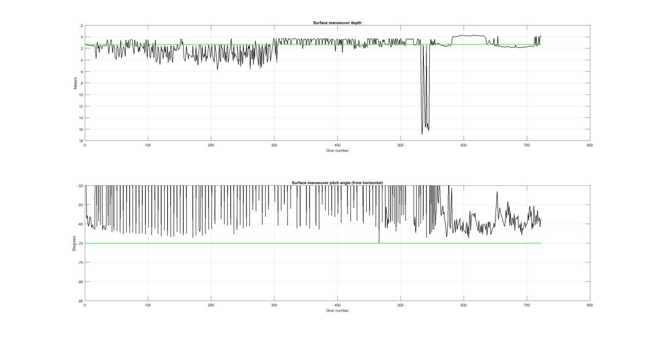Select the 700 tick on depth plot x-axis
The height and width of the screenshot is (338, 652).
tap(527, 145)
